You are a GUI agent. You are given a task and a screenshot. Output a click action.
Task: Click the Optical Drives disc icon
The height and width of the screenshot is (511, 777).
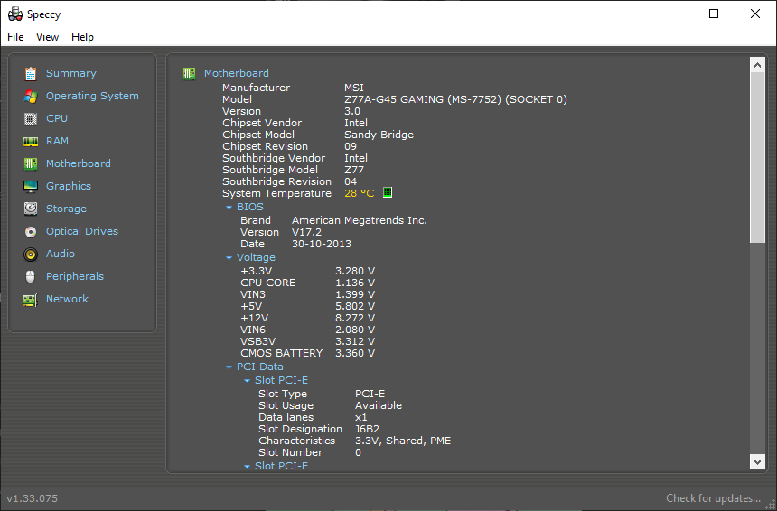(31, 232)
